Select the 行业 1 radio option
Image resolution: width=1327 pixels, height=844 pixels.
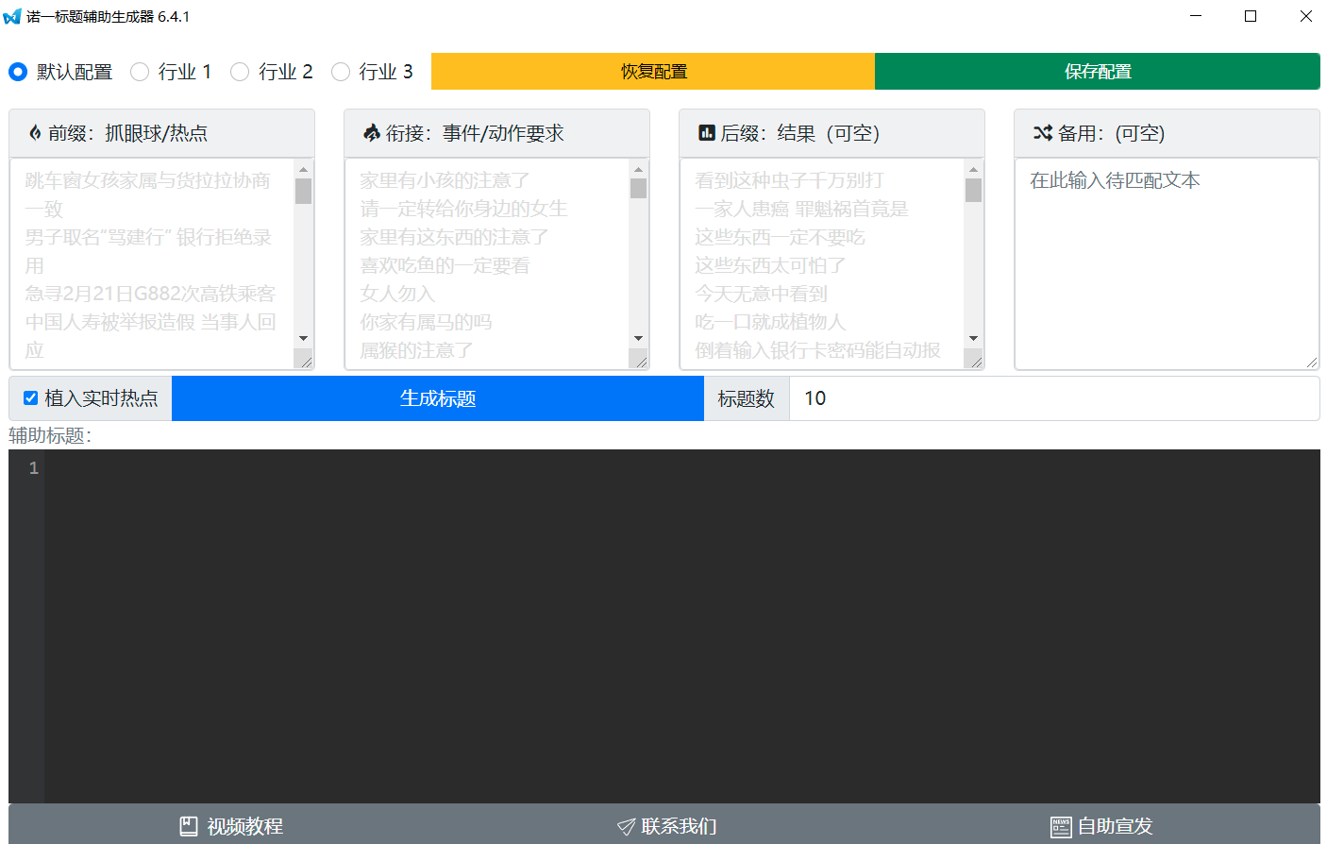(x=140, y=72)
